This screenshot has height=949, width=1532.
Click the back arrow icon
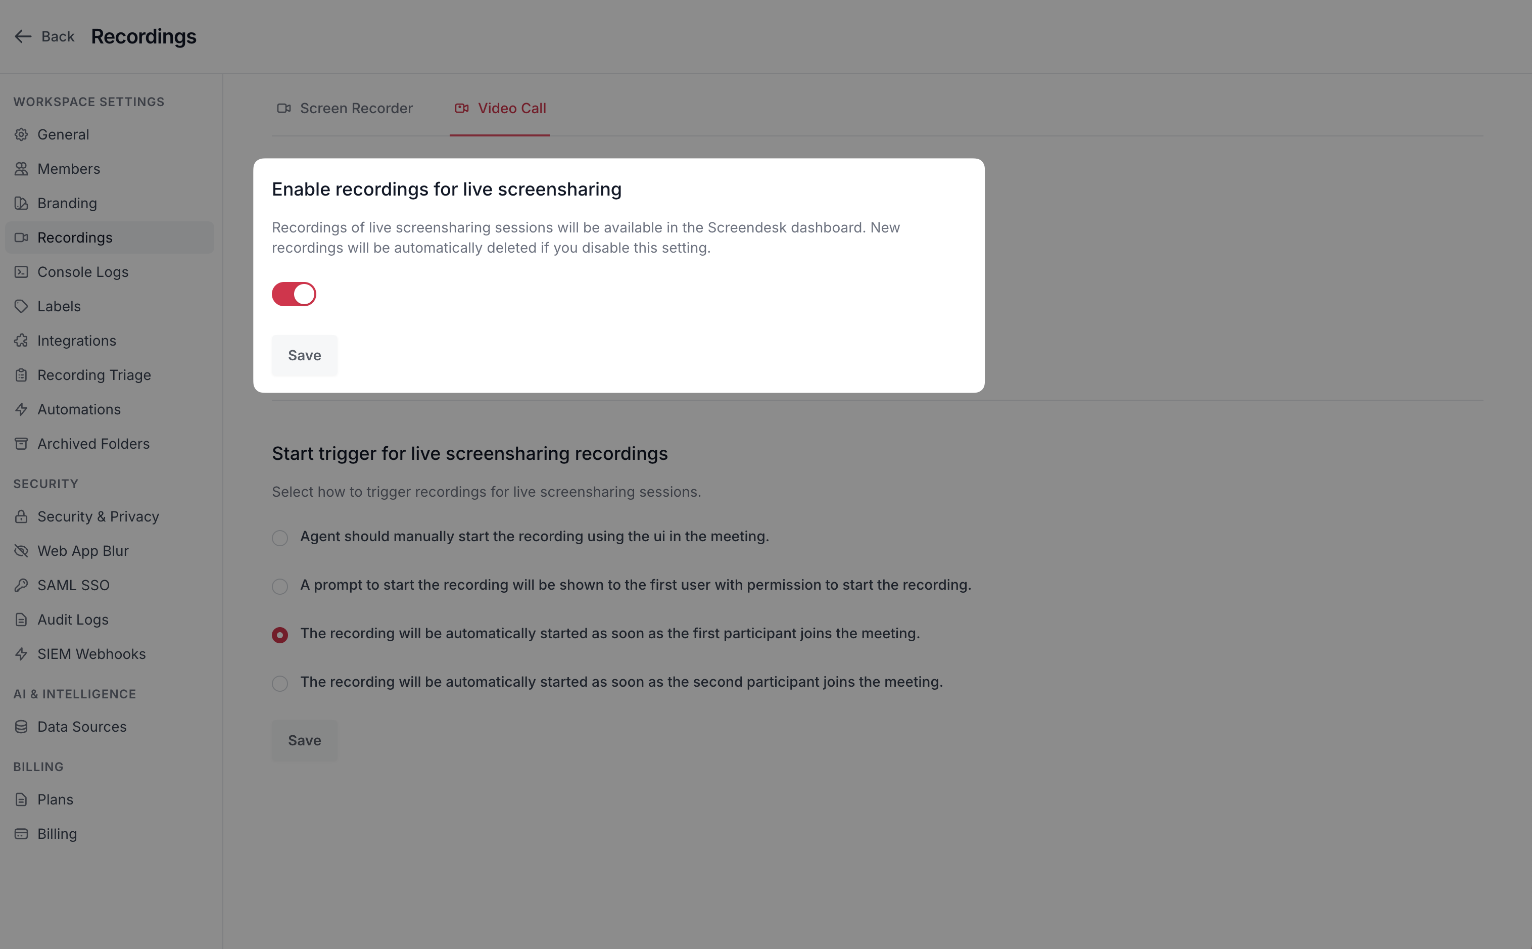pos(23,36)
